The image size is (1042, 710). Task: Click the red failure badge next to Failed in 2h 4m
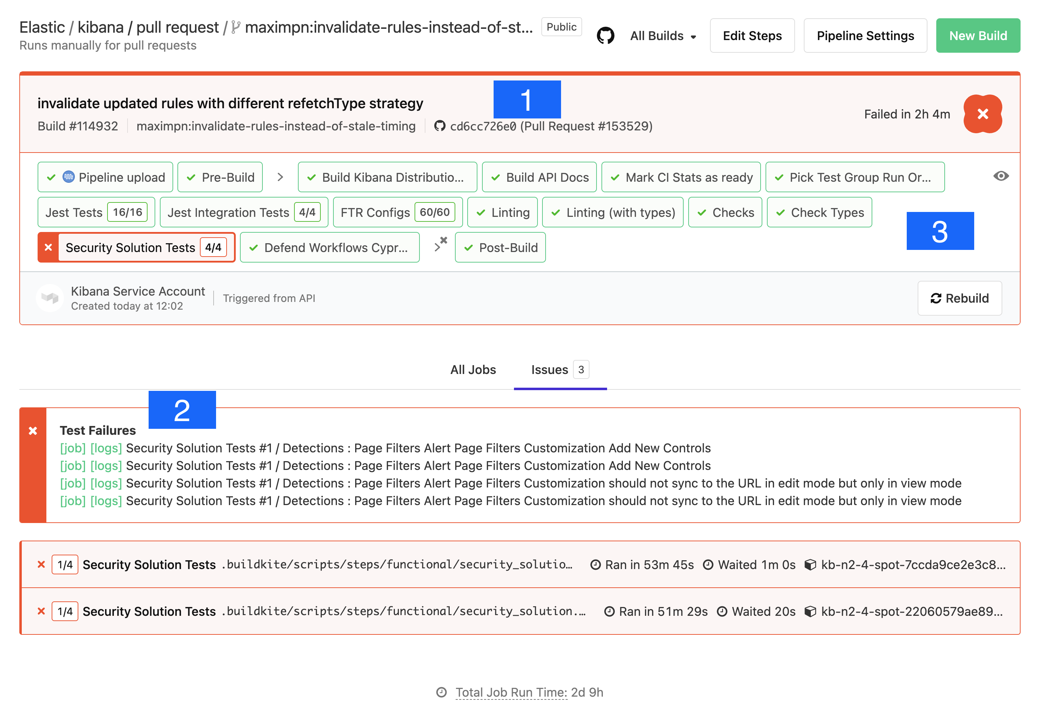click(983, 114)
